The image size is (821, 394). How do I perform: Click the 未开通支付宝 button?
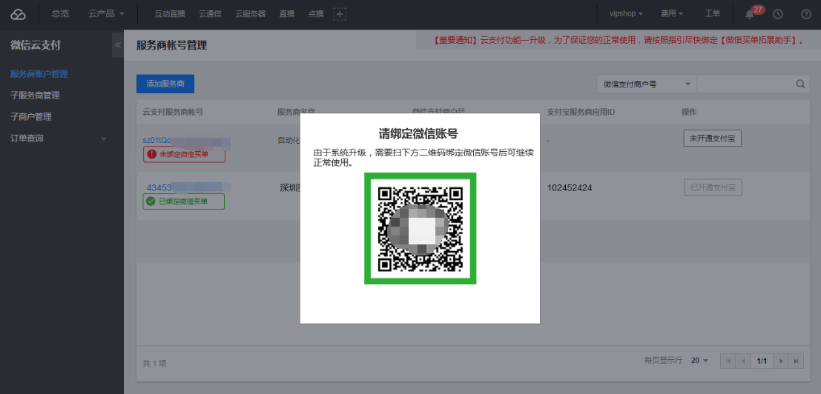(x=712, y=138)
